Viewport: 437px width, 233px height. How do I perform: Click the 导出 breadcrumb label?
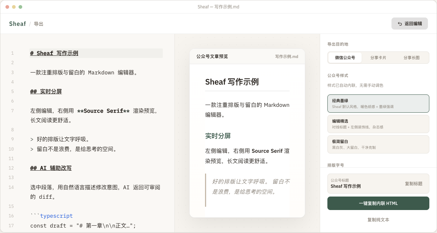(39, 24)
